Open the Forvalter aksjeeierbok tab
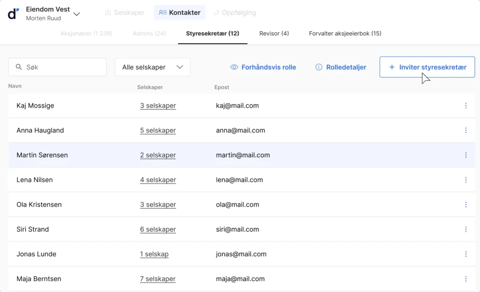This screenshot has height=292, width=480. tap(345, 34)
